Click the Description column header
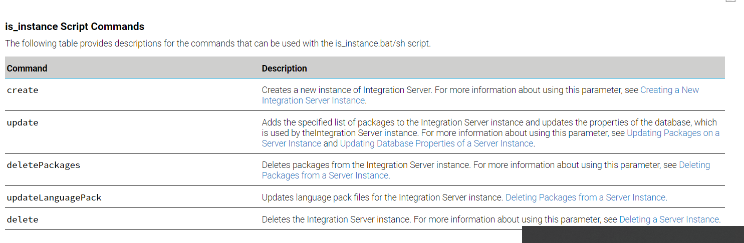The image size is (744, 243). [x=284, y=68]
